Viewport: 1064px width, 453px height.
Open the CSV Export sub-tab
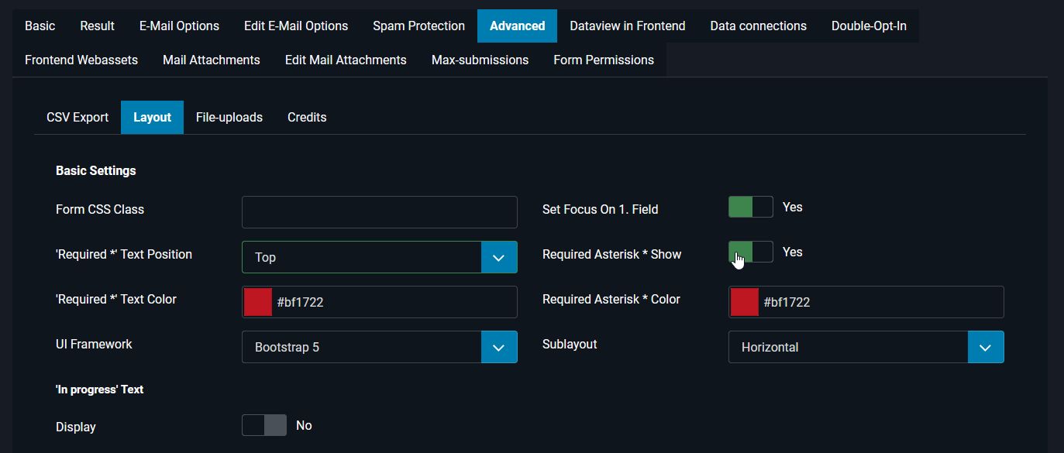77,117
